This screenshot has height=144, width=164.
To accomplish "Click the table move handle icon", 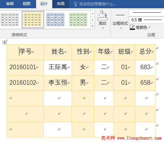I will coord(4,43).
